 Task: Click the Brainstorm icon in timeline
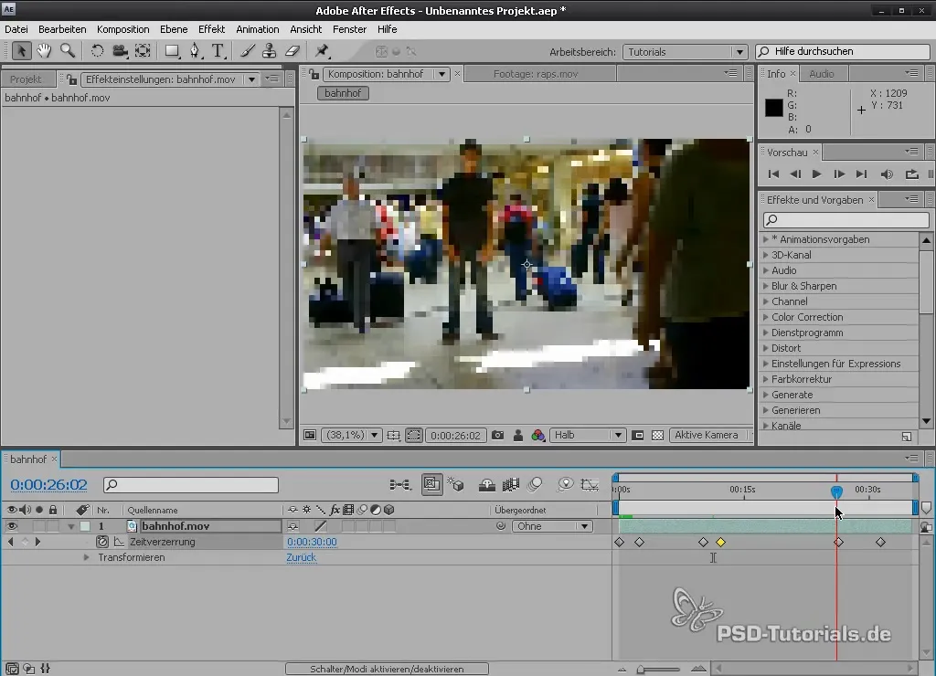click(x=565, y=485)
